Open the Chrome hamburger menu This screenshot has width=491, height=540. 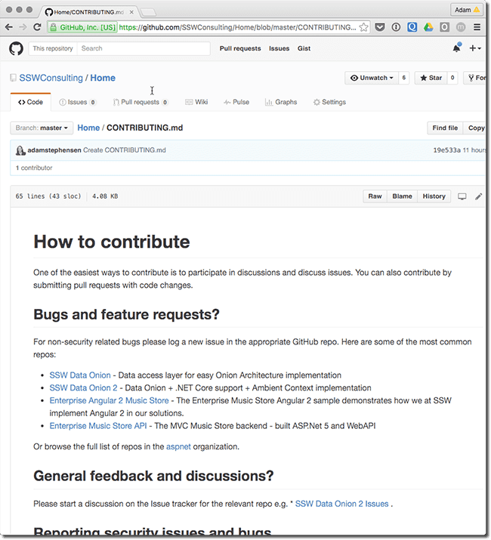477,27
